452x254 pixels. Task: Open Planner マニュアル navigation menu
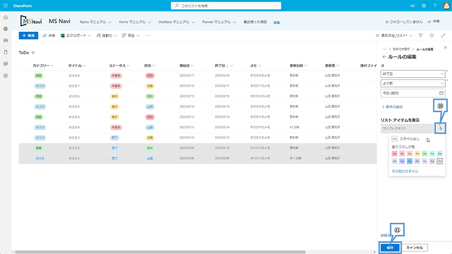coord(219,22)
